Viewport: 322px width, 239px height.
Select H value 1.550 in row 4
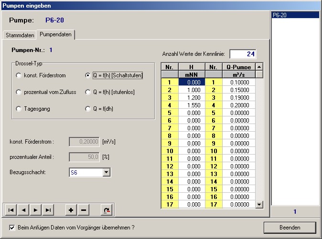pos(192,105)
